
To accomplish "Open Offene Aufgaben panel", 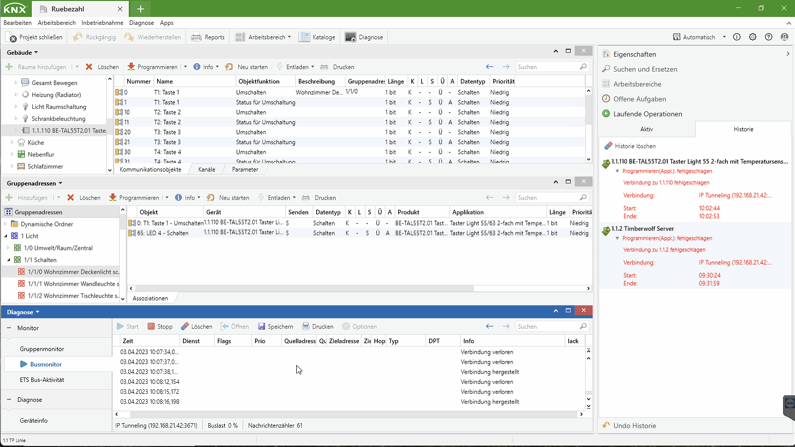I will 639,99.
